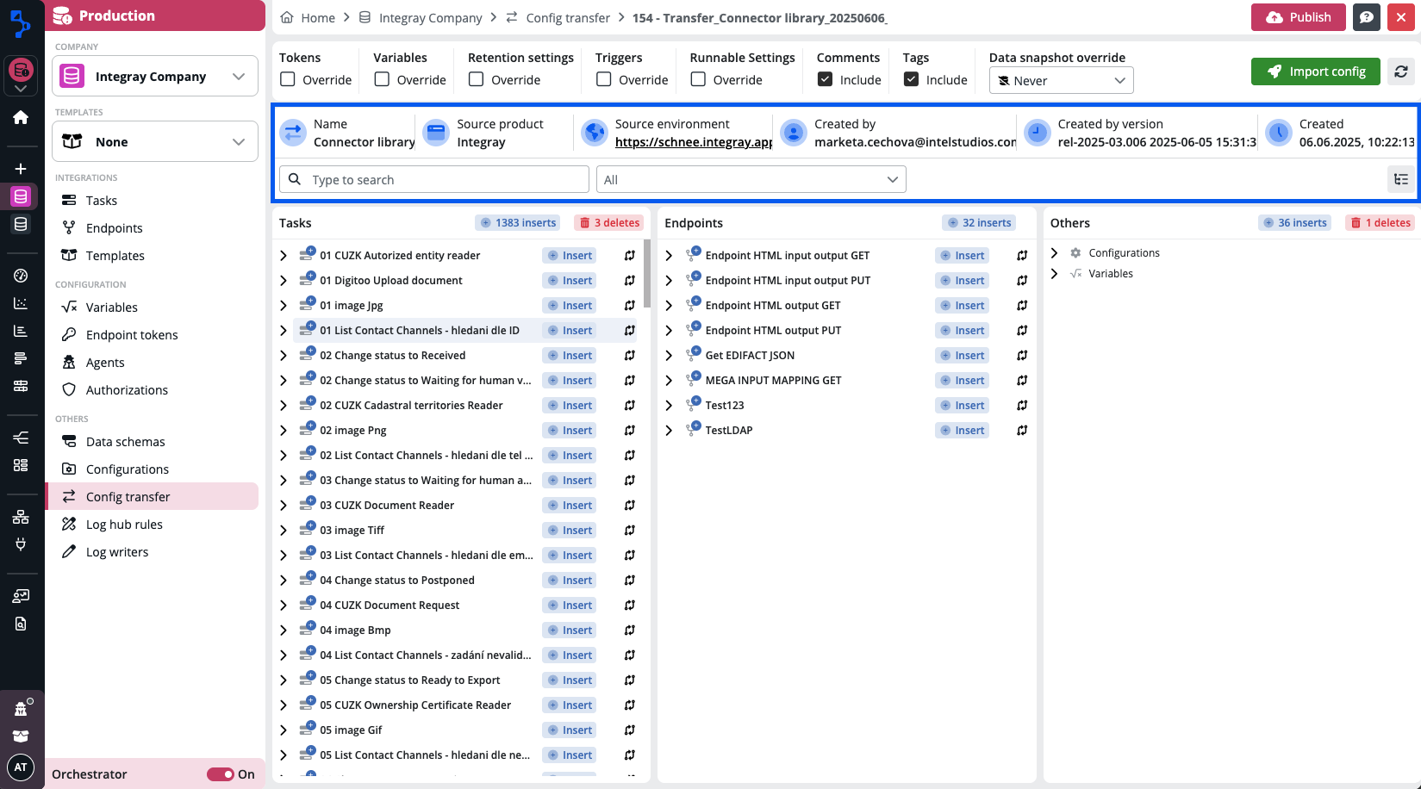Viewport: 1421px width, 789px height.
Task: Click the tree view toggle icon right of filter
Action: tap(1401, 179)
